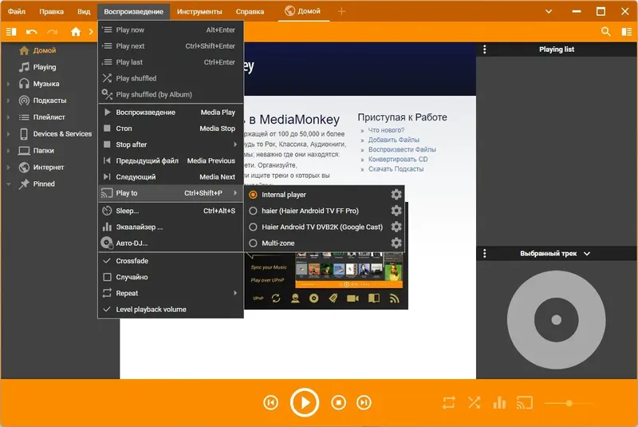Adjust the volume slider handle
Viewport: 638px width, 427px height.
click(569, 403)
